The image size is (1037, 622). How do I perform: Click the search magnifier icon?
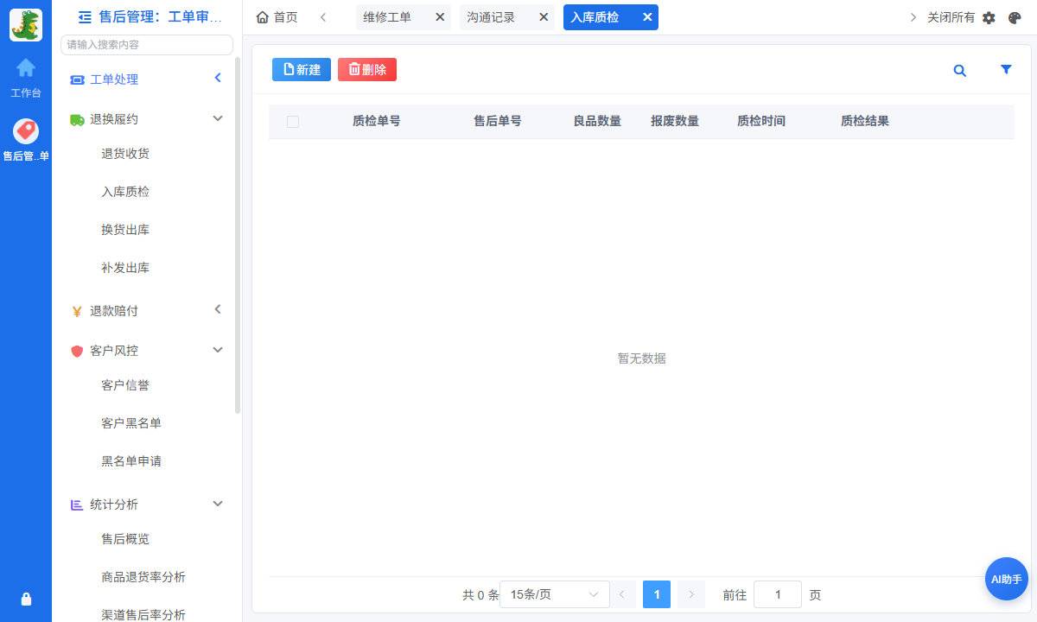click(x=960, y=71)
